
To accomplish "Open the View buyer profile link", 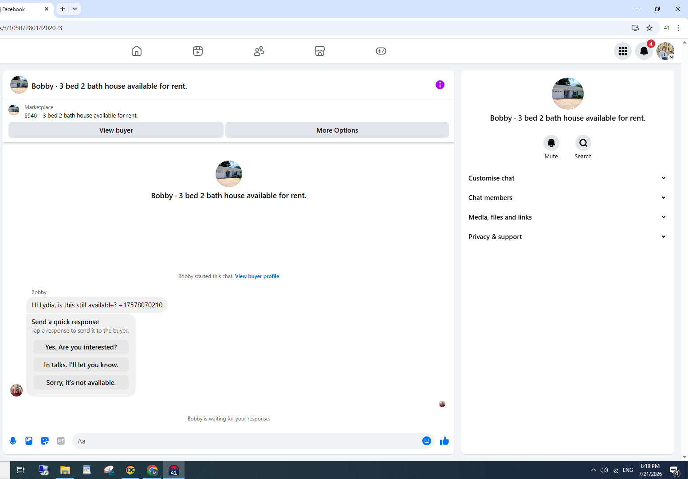I will pyautogui.click(x=257, y=276).
